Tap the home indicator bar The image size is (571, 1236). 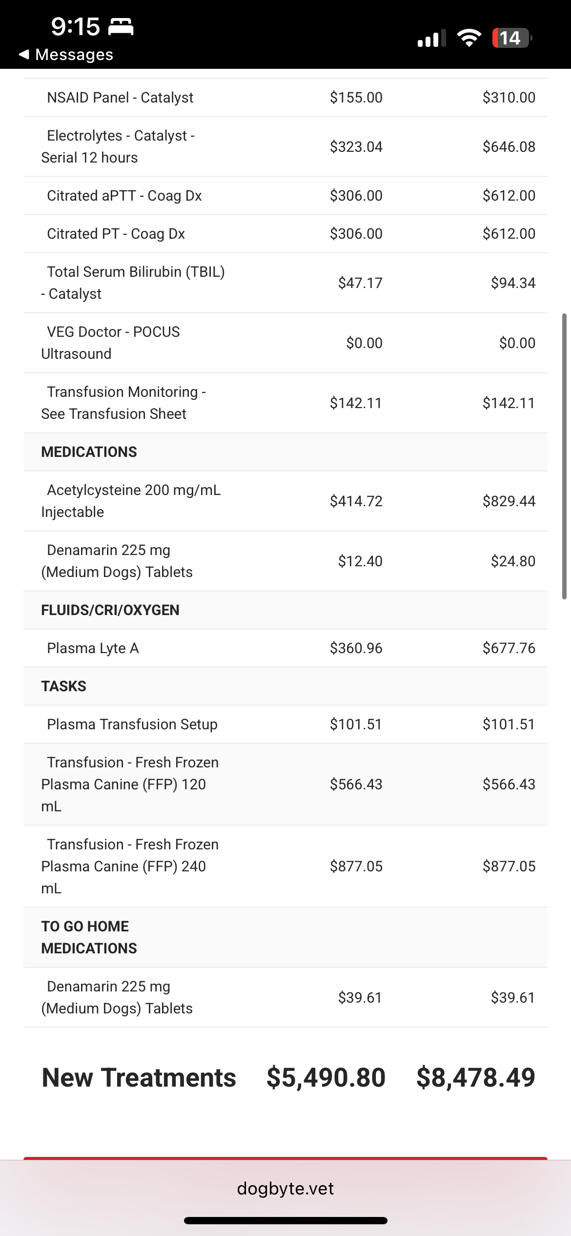click(285, 1220)
